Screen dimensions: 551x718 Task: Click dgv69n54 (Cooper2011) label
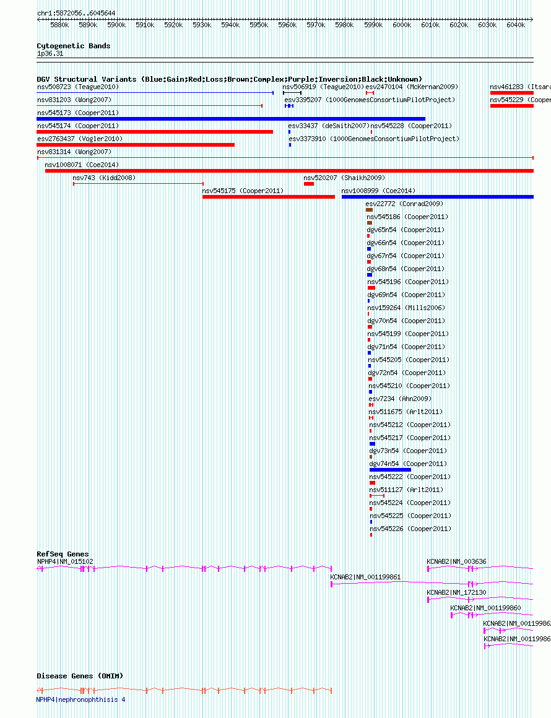pyautogui.click(x=406, y=295)
